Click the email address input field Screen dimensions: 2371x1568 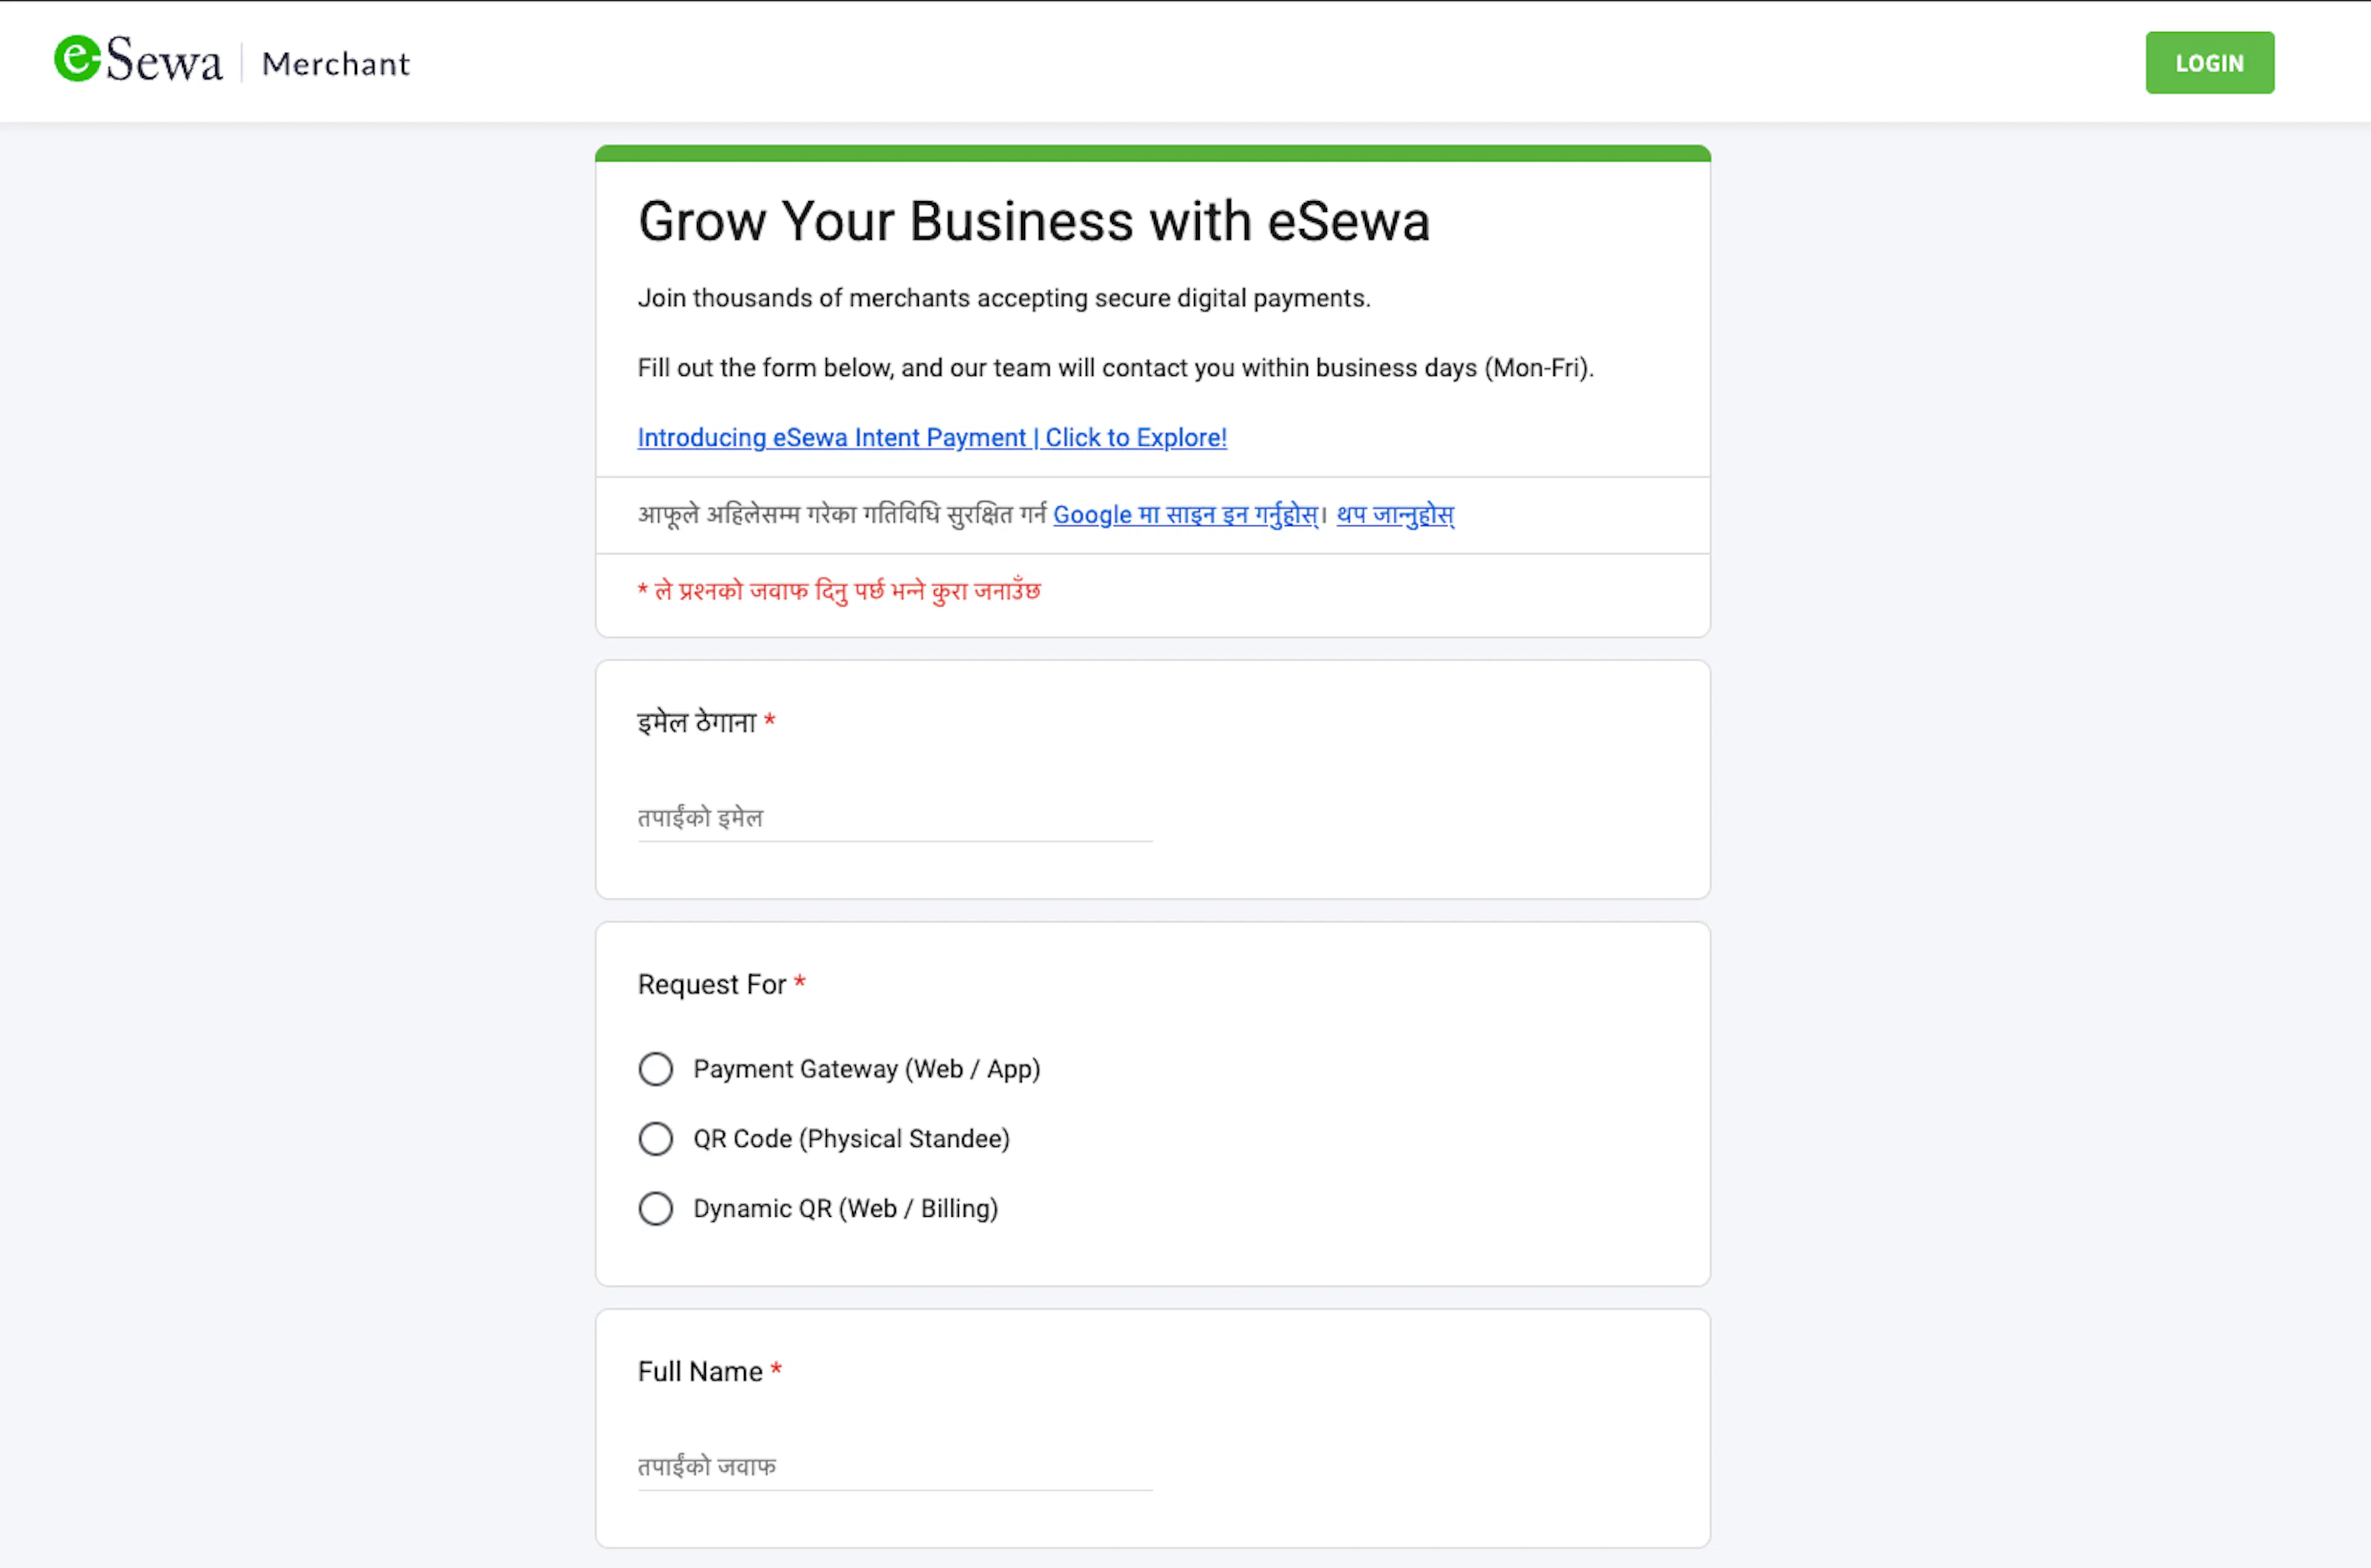pos(895,818)
